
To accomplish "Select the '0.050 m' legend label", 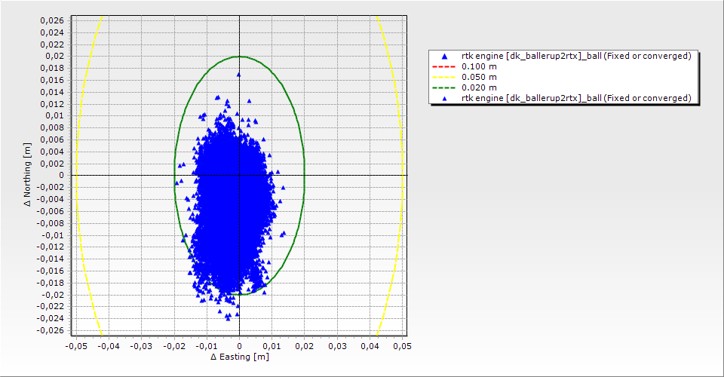I will click(480, 77).
